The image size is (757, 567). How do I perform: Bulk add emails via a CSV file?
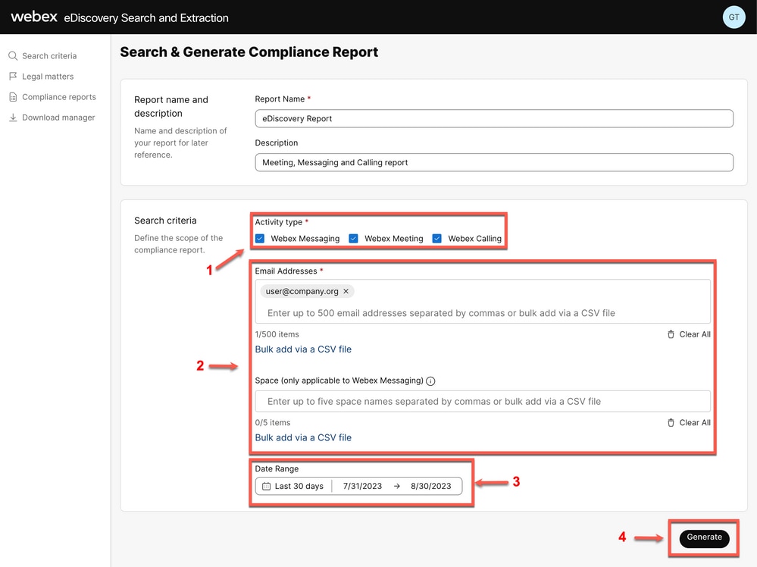(x=303, y=349)
